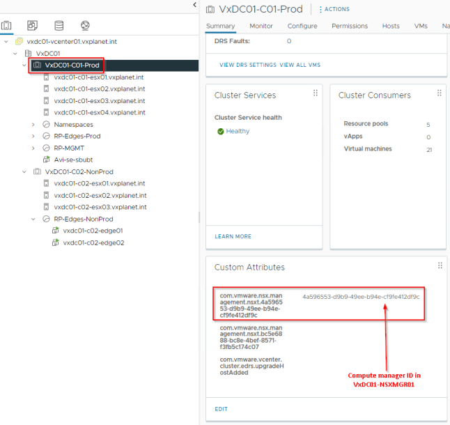Switch to the Configure tab
Image resolution: width=450 pixels, height=425 pixels.
pos(302,26)
